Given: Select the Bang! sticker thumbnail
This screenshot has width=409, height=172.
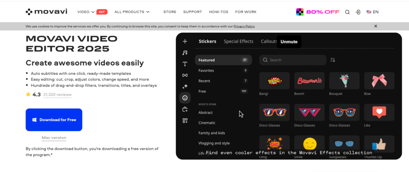Looking at the screenshot, I should (x=274, y=81).
